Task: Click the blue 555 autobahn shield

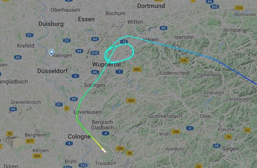Action: pos(83,165)
